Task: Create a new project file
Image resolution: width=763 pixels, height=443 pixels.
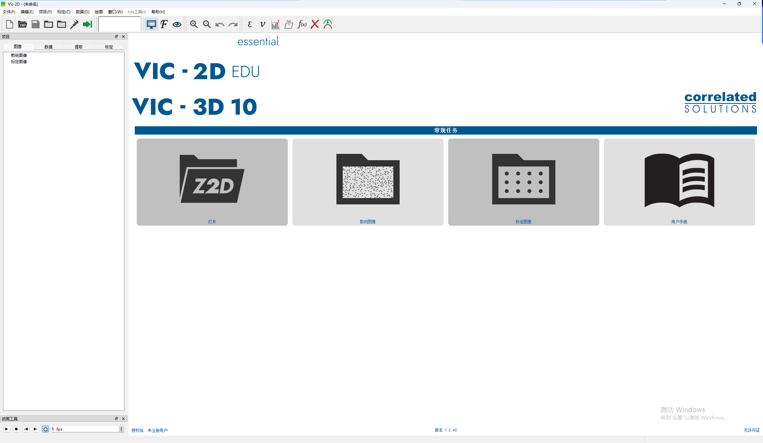Action: tap(9, 24)
